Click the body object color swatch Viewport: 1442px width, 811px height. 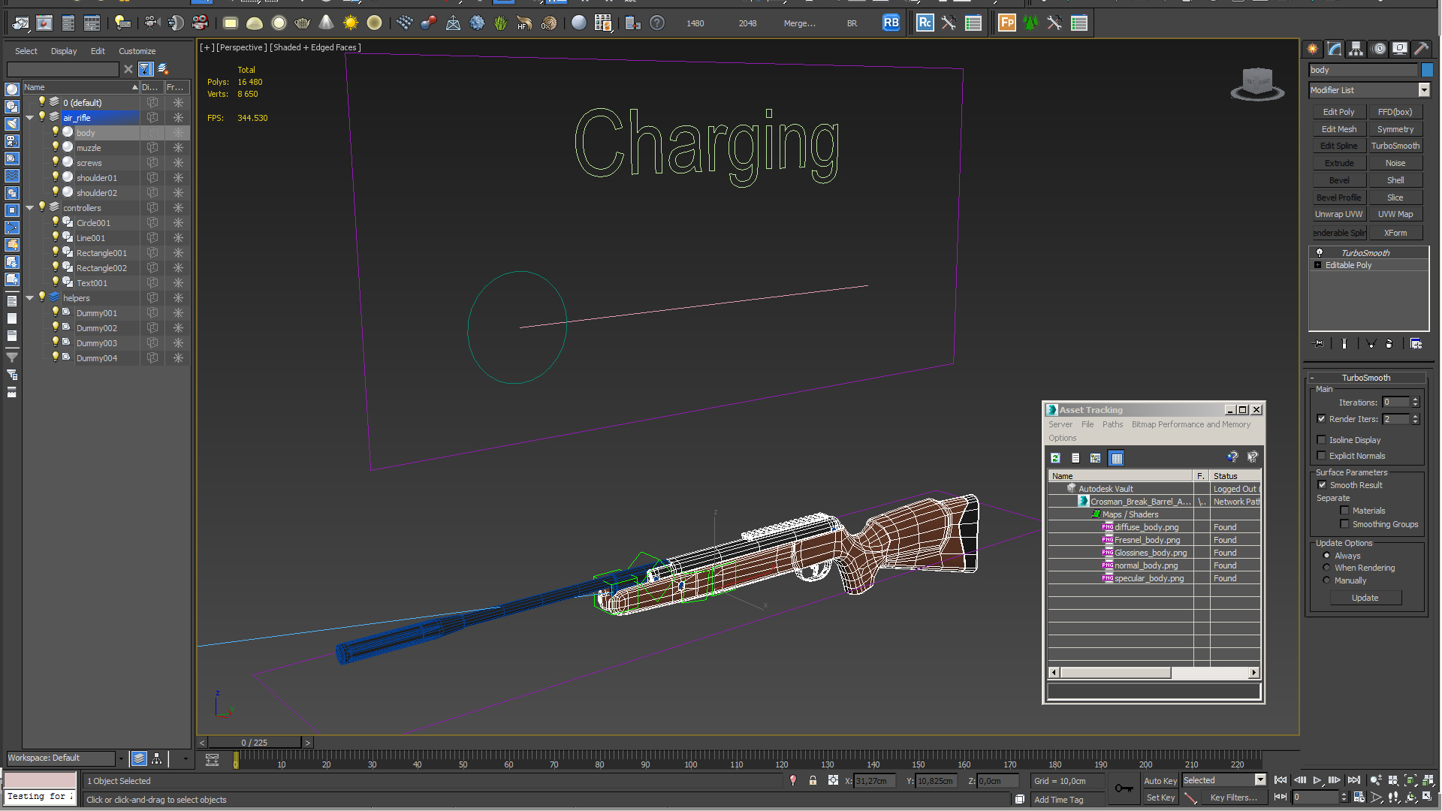pos(1427,70)
